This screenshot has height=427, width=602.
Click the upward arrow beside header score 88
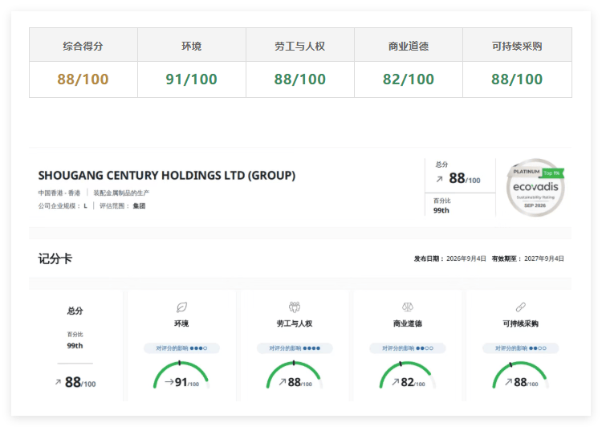(440, 179)
